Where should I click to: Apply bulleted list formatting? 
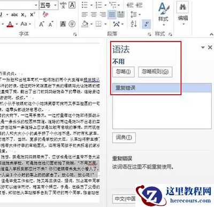pos(85,5)
